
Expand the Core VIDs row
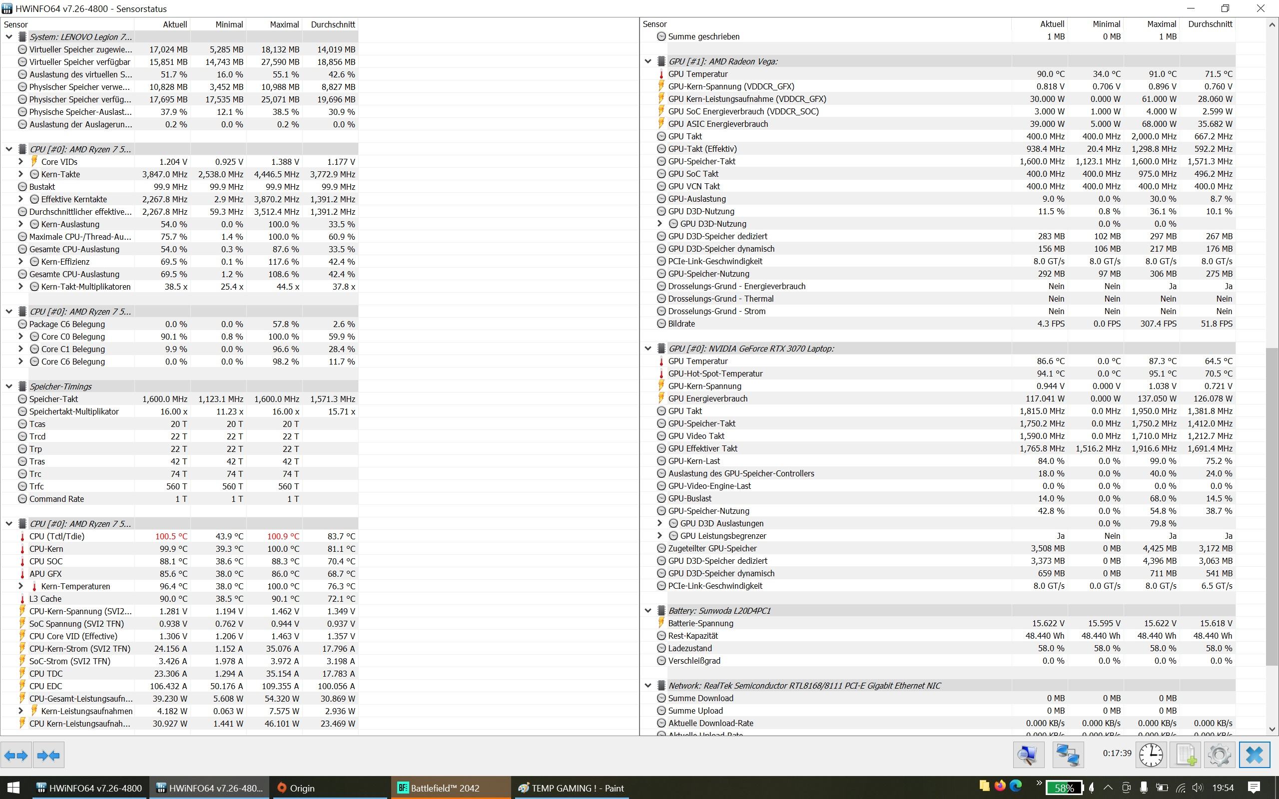point(20,162)
